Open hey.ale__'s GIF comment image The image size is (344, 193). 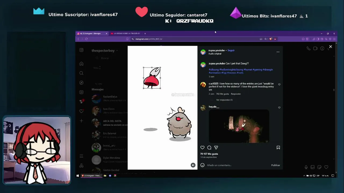pyautogui.click(x=239, y=126)
